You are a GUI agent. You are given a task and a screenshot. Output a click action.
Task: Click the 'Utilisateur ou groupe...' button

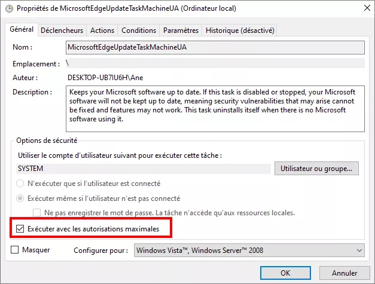pyautogui.click(x=316, y=169)
